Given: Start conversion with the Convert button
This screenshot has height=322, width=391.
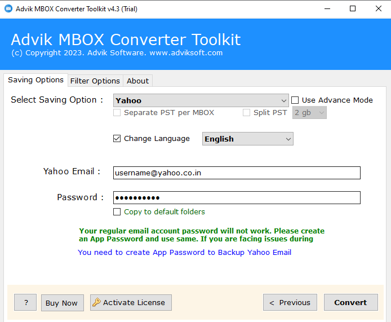Looking at the screenshot, I should [351, 302].
